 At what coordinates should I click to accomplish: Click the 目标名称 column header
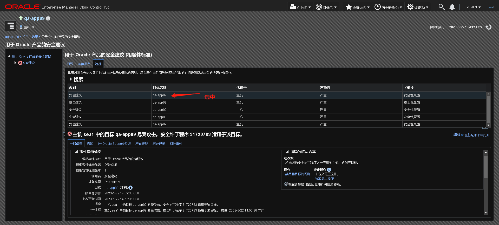coord(193,88)
